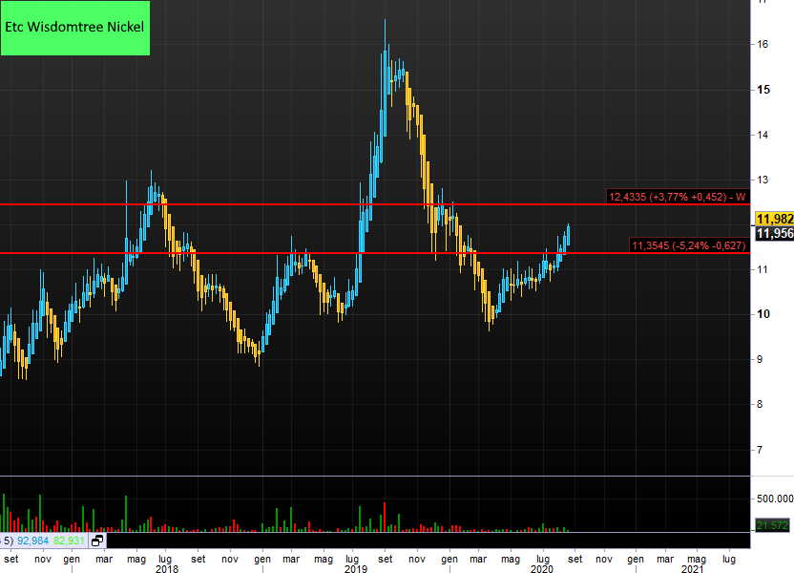This screenshot has width=794, height=573.
Task: Click the 12,4335 resistance line label
Action: pos(678,198)
